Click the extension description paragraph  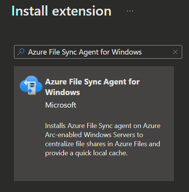coord(103,139)
